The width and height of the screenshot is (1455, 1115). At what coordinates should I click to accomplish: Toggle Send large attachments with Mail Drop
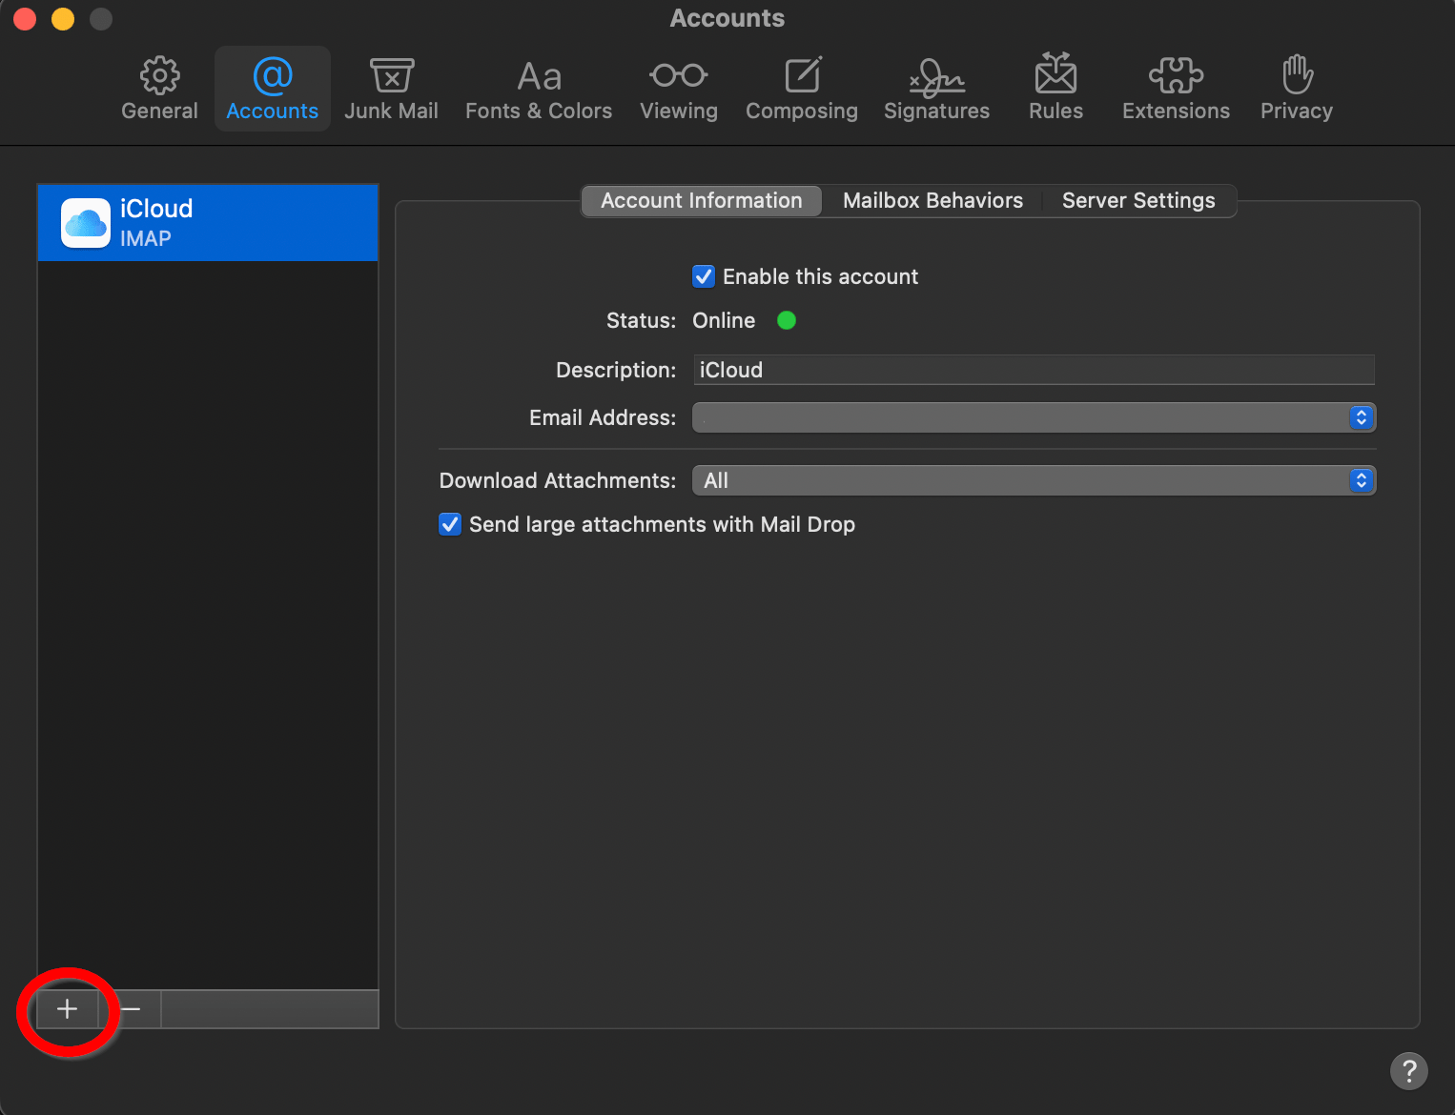pyautogui.click(x=450, y=524)
